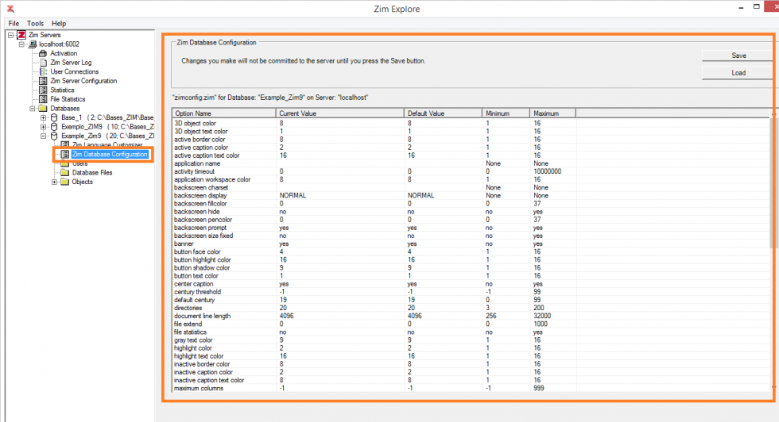This screenshot has width=779, height=422.
Task: Select the 'button face color' option row
Action: (472, 251)
